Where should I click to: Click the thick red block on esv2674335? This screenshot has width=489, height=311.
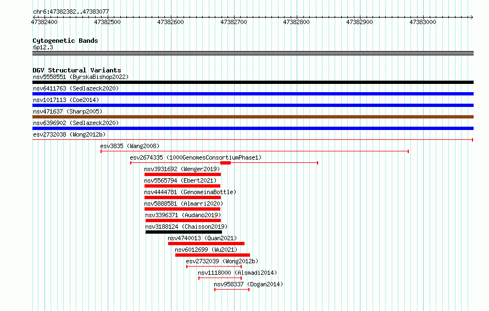pyautogui.click(x=225, y=163)
